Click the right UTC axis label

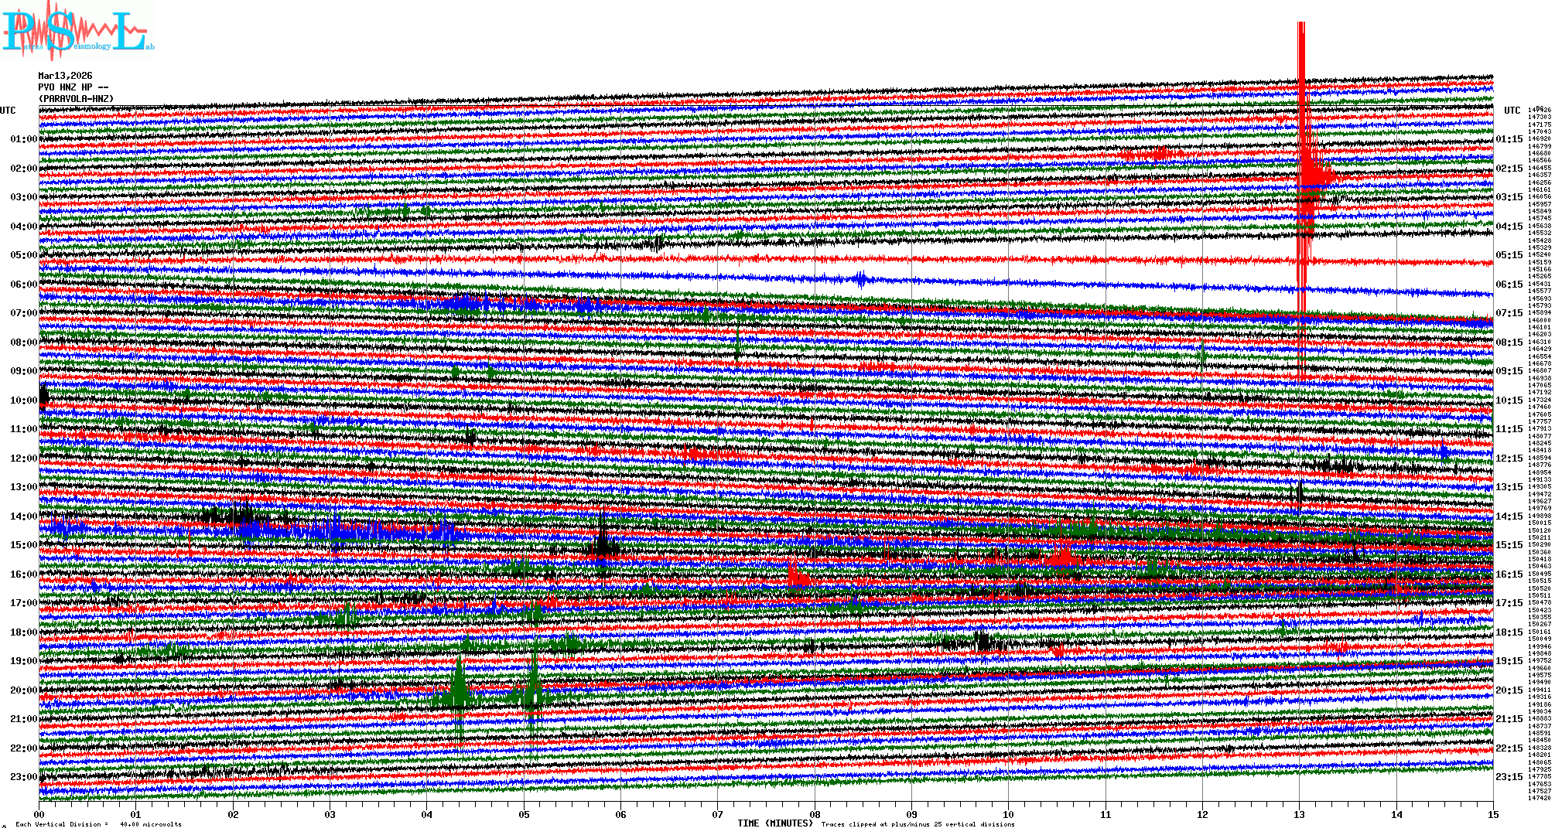click(1512, 111)
